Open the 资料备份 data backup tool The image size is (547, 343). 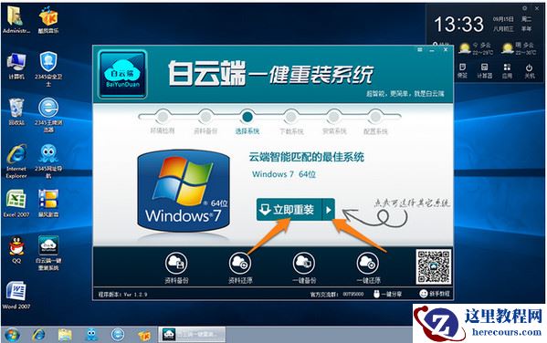[x=176, y=267]
